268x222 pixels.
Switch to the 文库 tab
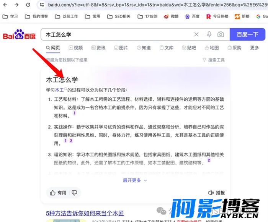tap(166, 48)
